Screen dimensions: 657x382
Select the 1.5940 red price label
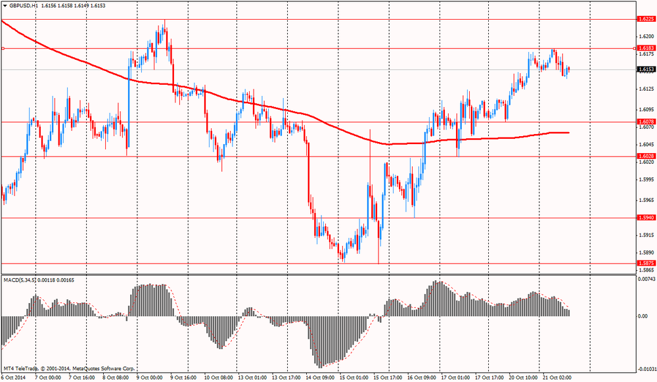645,218
